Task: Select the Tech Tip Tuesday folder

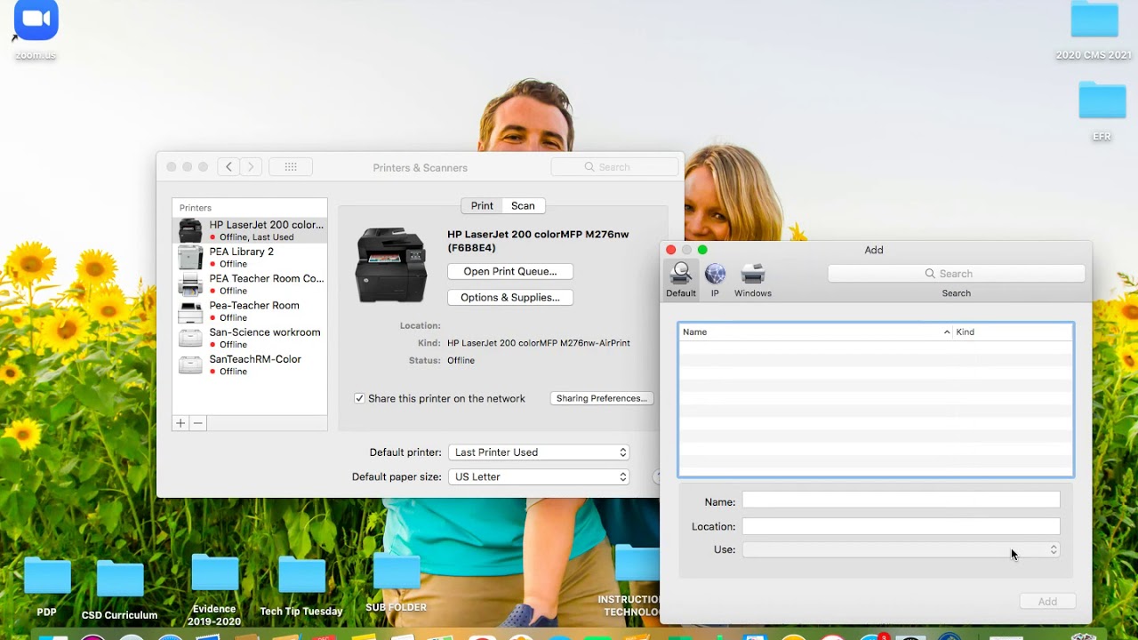Action: click(x=301, y=586)
